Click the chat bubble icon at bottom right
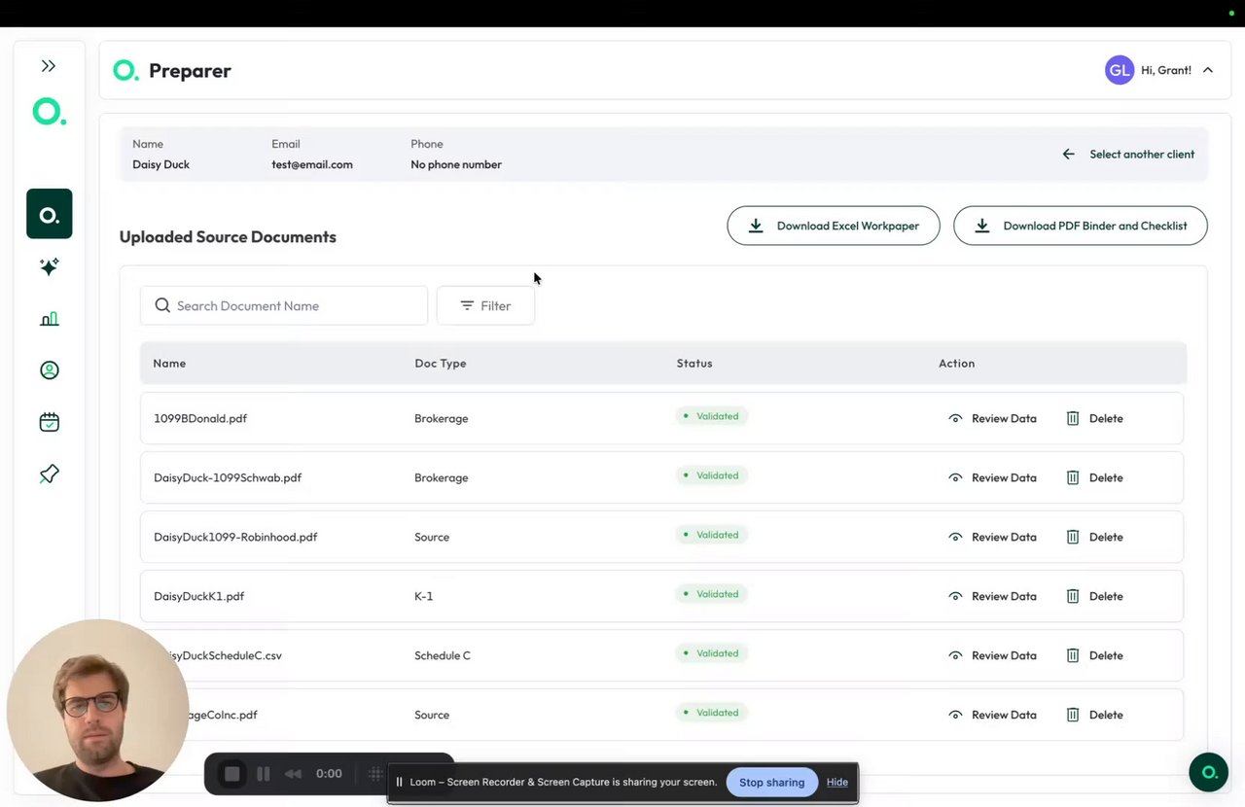Image resolution: width=1245 pixels, height=807 pixels. 1208,773
